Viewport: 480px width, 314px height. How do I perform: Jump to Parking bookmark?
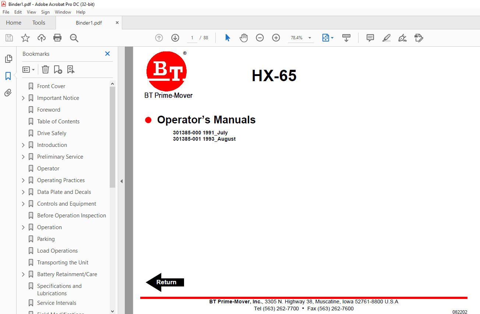tap(46, 239)
